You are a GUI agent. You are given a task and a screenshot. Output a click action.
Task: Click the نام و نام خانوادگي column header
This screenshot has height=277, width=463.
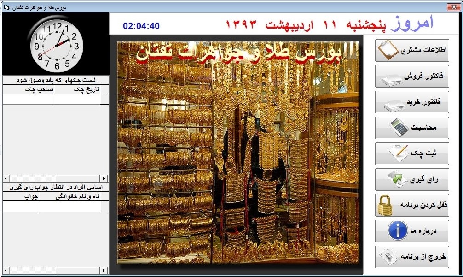(x=69, y=197)
